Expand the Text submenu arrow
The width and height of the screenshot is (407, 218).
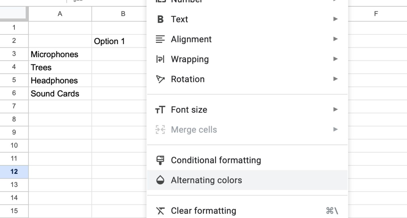point(335,19)
